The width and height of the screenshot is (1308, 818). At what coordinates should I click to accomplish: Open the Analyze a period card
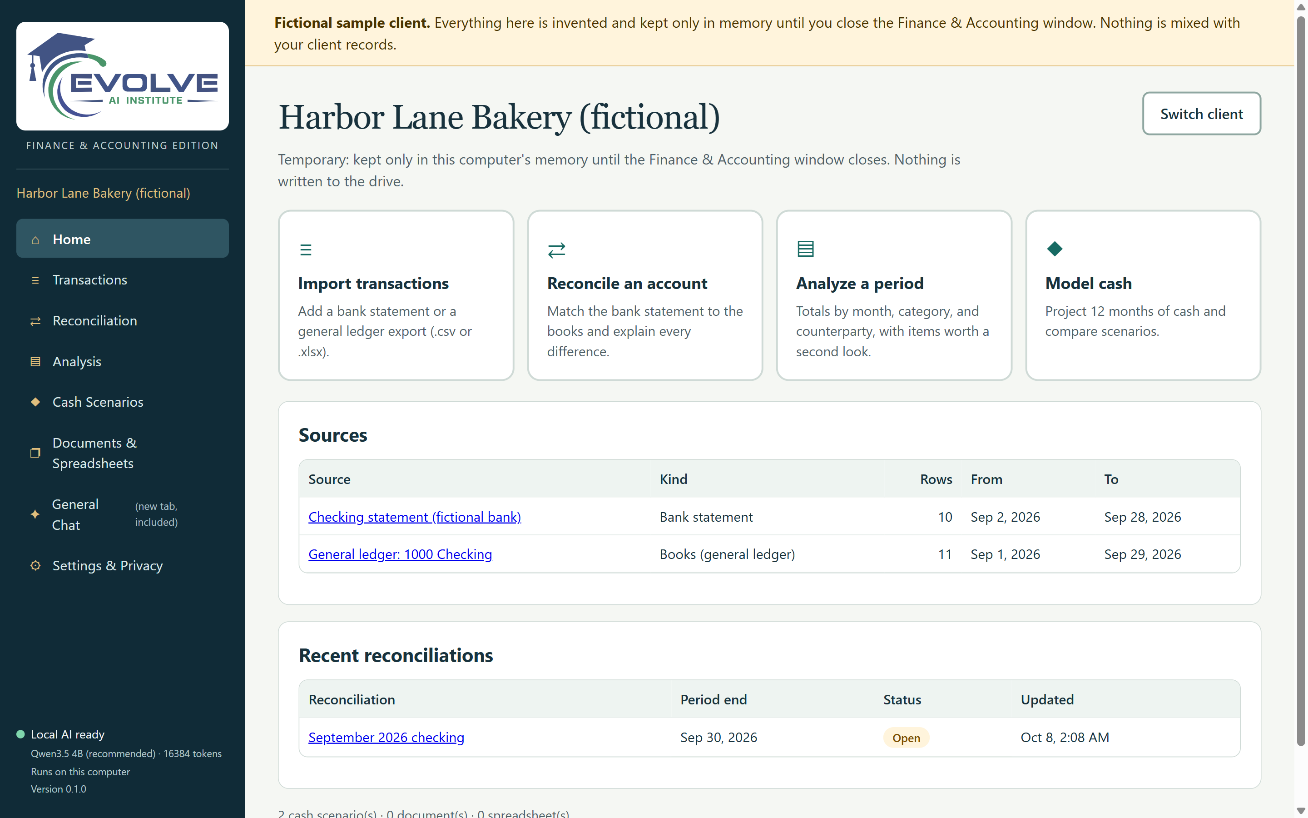click(x=894, y=295)
